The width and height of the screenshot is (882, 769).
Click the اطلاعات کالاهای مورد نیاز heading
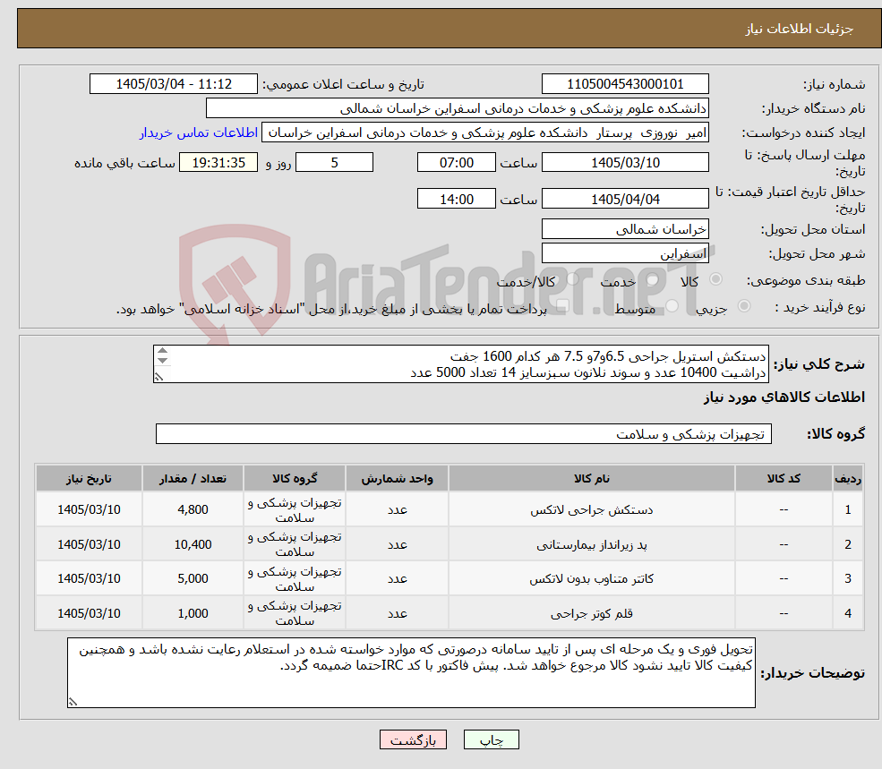784,397
